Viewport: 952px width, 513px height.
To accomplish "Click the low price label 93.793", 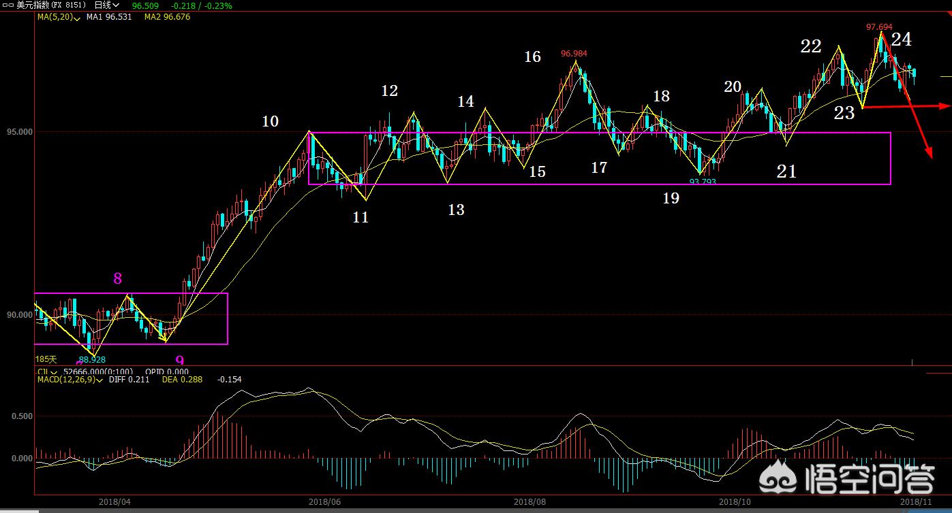I will pyautogui.click(x=703, y=182).
